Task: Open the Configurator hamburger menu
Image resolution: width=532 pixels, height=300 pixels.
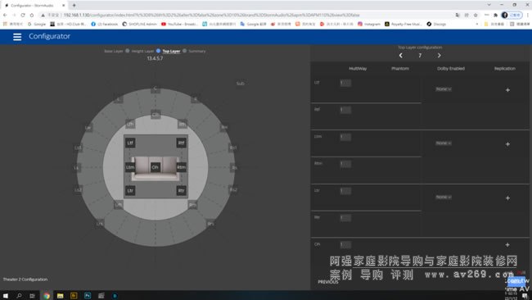Action: (17, 37)
